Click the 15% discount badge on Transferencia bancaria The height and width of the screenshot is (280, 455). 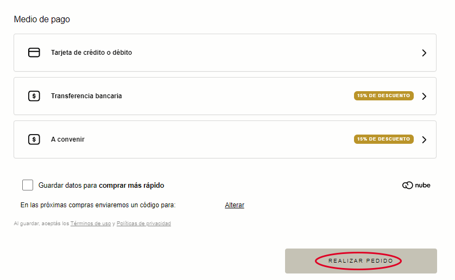point(383,96)
